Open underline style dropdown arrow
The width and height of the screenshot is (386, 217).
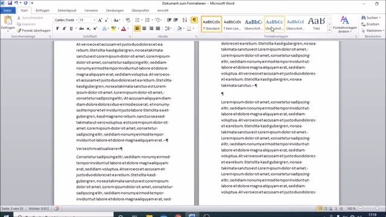76,28
